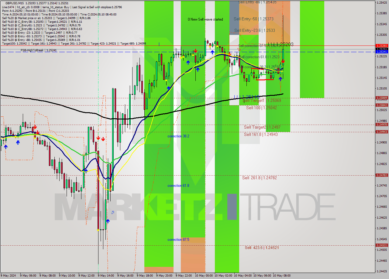The image size is (389, 279).
Task: Select the 'Sell Entry -50 | 1.25373' label
Action: click(253, 19)
